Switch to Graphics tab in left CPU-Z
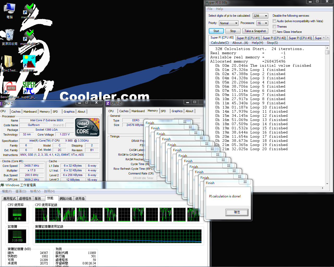 69,112
